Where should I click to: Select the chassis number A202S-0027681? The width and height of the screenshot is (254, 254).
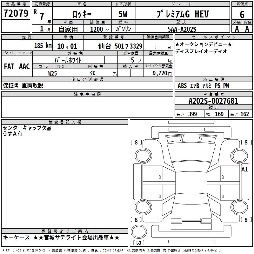[213, 101]
